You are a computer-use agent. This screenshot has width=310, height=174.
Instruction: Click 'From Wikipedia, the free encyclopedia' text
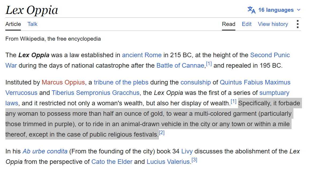point(53,39)
